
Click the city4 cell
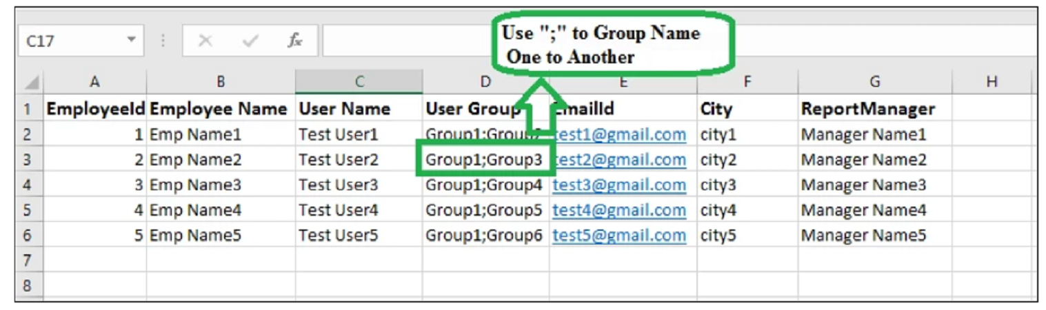point(747,210)
